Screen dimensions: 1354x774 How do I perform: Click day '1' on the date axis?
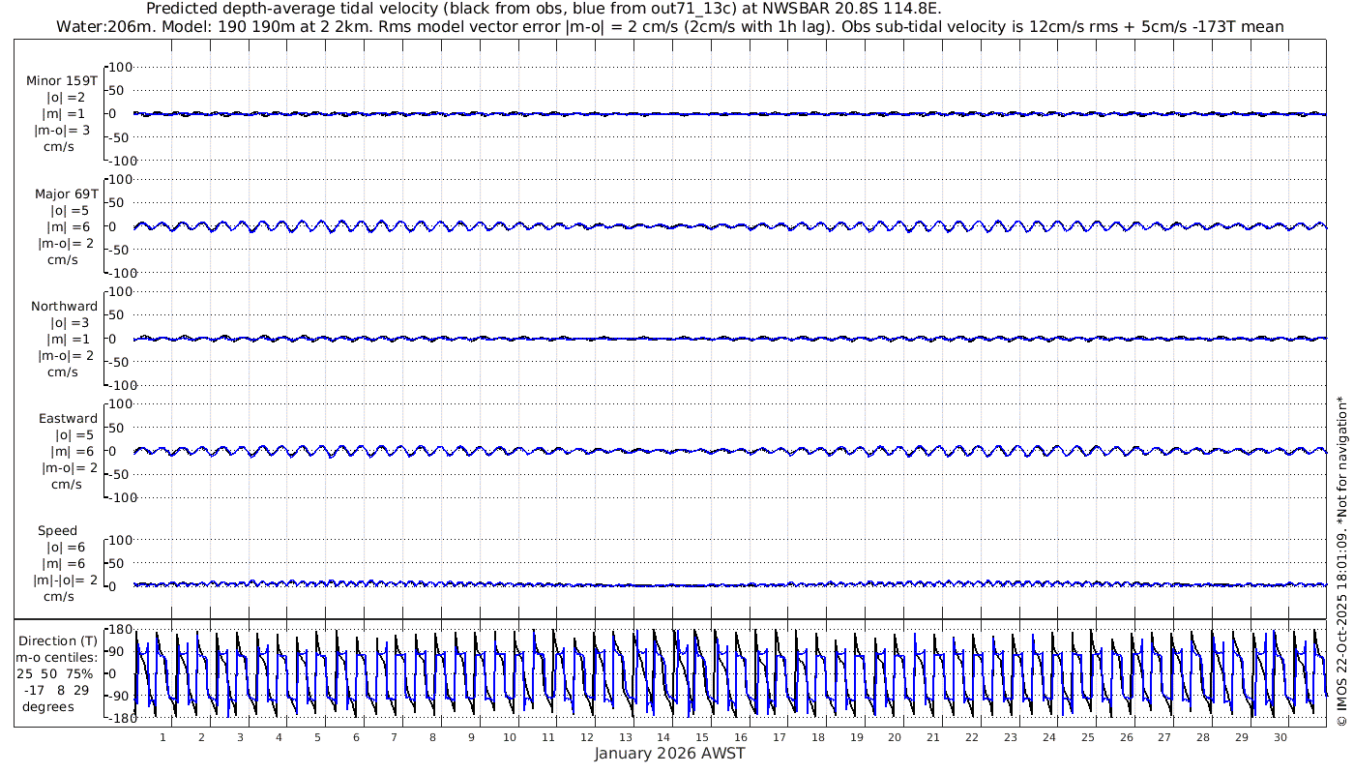coord(162,737)
